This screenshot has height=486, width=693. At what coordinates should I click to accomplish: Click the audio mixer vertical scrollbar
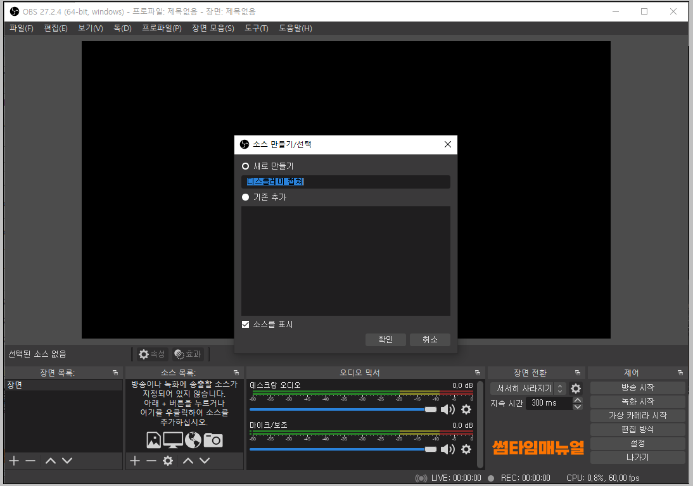(480, 425)
